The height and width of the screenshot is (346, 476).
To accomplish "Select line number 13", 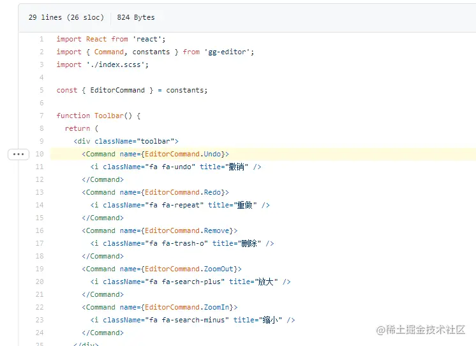I will pyautogui.click(x=40, y=192).
